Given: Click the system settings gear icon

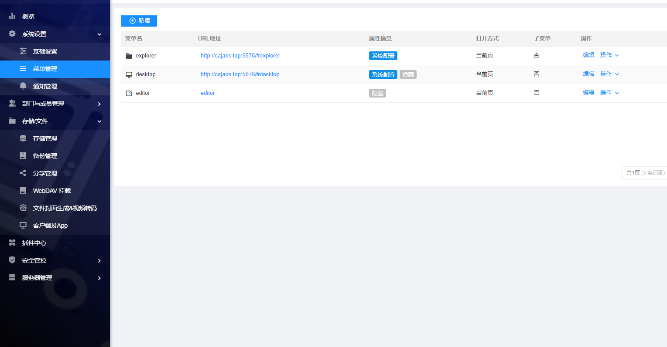Looking at the screenshot, I should 12,34.
